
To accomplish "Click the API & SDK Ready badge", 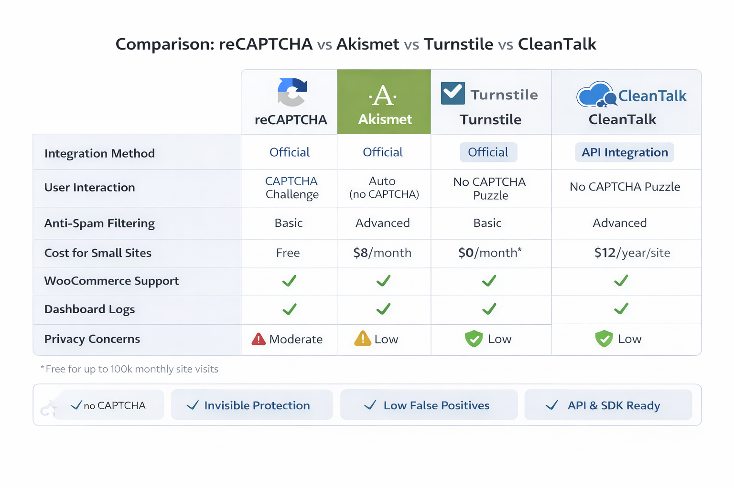I will coord(608,405).
